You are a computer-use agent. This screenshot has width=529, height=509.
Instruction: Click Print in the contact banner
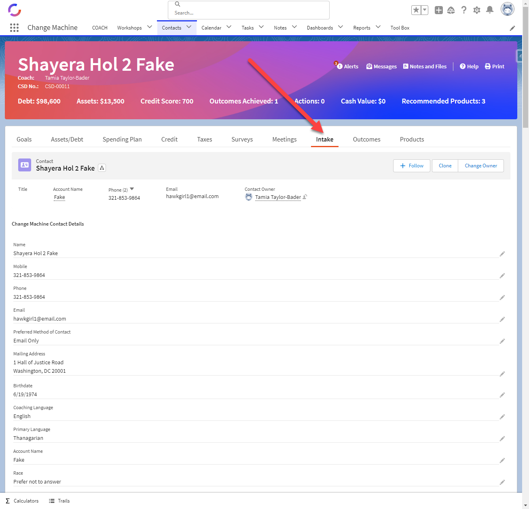click(x=495, y=66)
